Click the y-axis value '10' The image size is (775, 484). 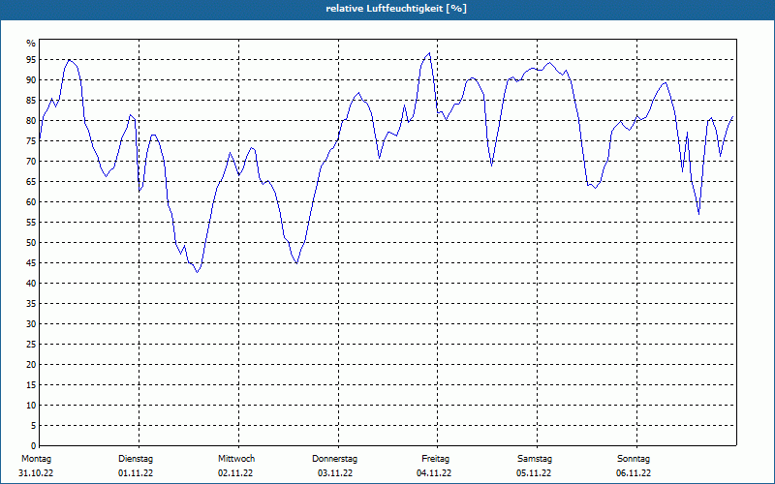coord(31,406)
